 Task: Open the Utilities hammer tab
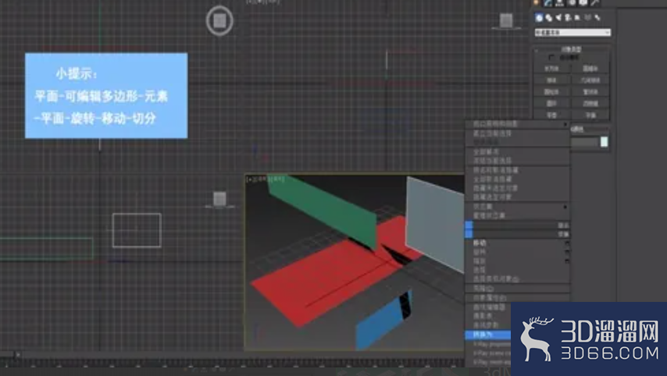(x=594, y=2)
